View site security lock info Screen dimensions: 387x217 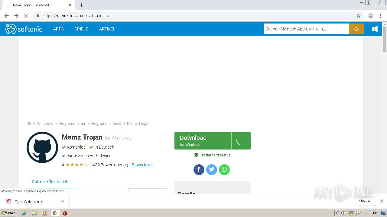click(38, 16)
